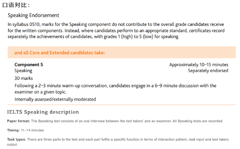Screen dimensions: 240x149
Task: Click the Speaking label under Component 5
Action: pos(23,71)
